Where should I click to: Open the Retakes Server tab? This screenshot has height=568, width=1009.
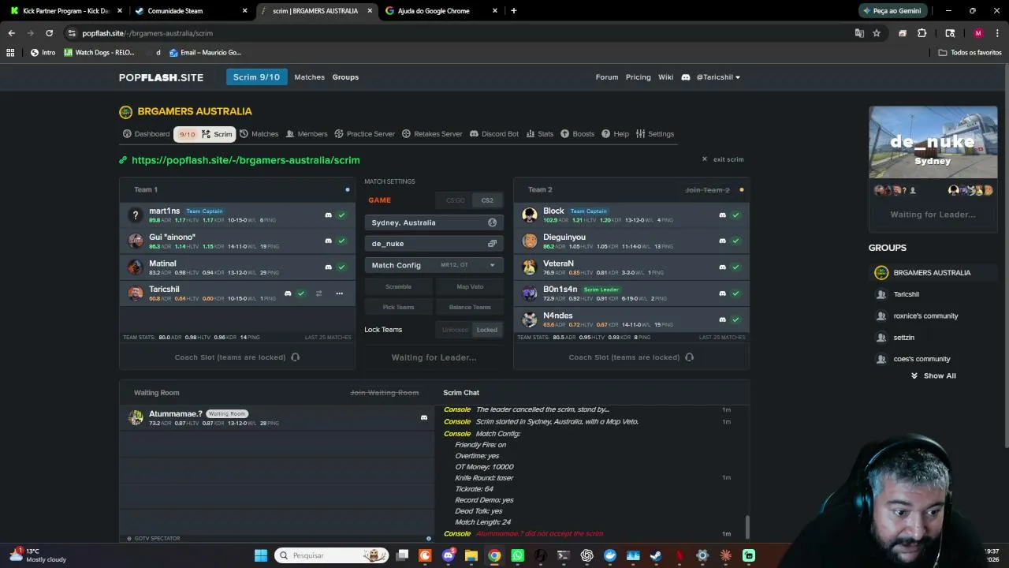point(432,134)
